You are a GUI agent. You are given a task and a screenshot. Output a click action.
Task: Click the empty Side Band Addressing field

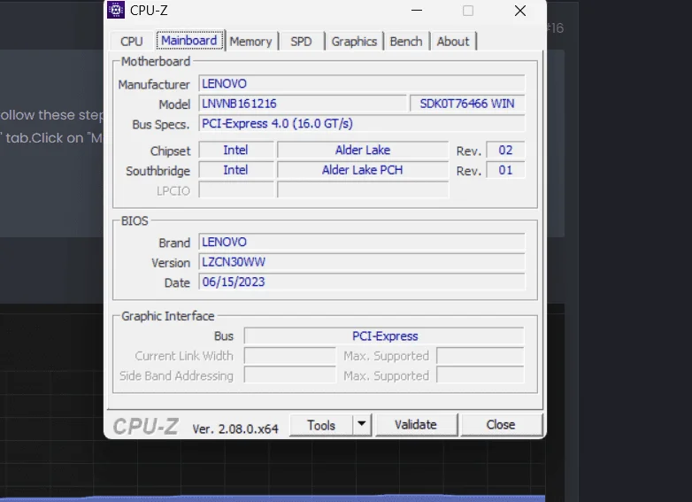290,375
